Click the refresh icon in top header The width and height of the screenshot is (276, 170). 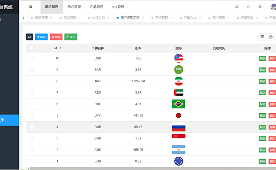[x=237, y=7]
